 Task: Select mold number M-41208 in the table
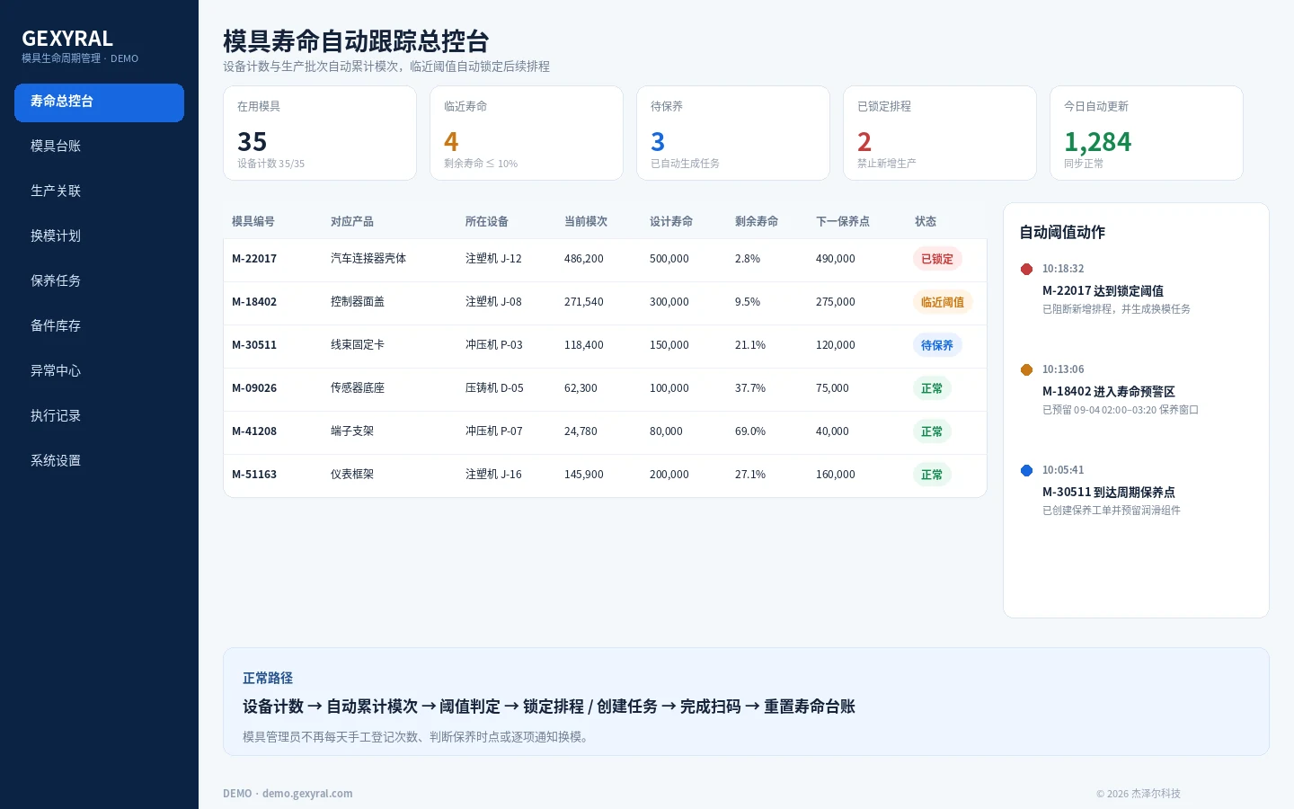coord(254,431)
